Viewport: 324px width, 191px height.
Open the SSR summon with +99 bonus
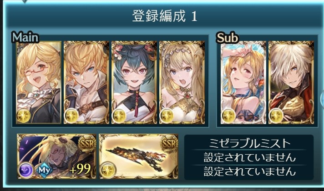click(x=56, y=156)
